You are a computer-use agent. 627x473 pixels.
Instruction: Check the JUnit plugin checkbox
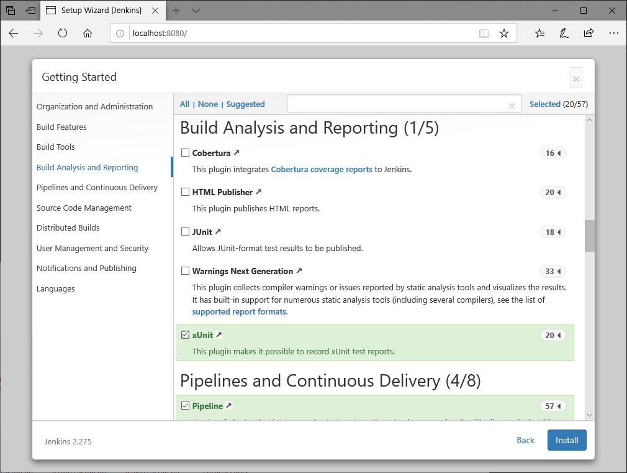pos(185,231)
